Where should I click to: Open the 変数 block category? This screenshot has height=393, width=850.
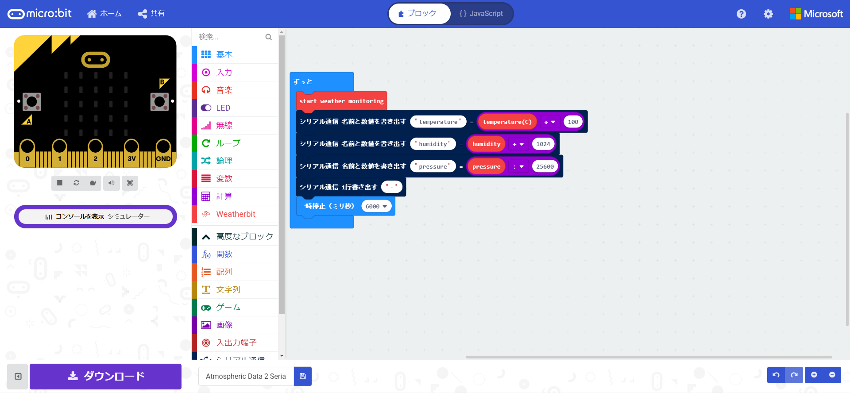[235, 178]
